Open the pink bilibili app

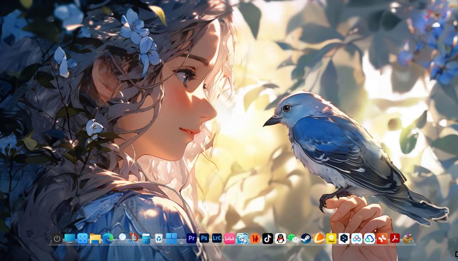tap(230, 239)
